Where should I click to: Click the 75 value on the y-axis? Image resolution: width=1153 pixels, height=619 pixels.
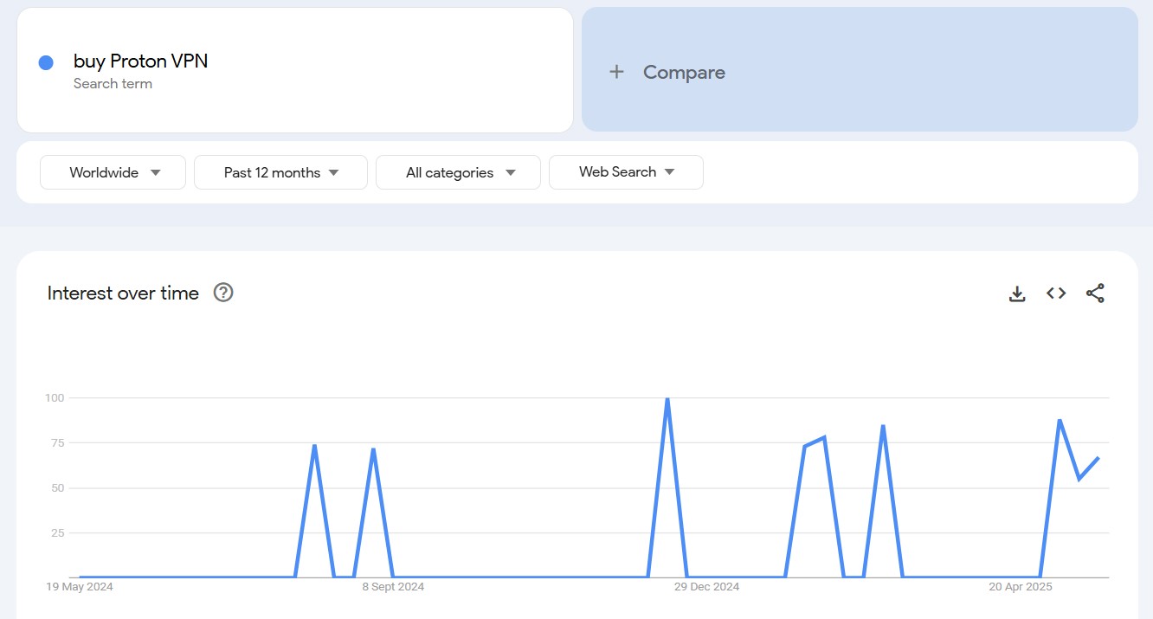58,443
